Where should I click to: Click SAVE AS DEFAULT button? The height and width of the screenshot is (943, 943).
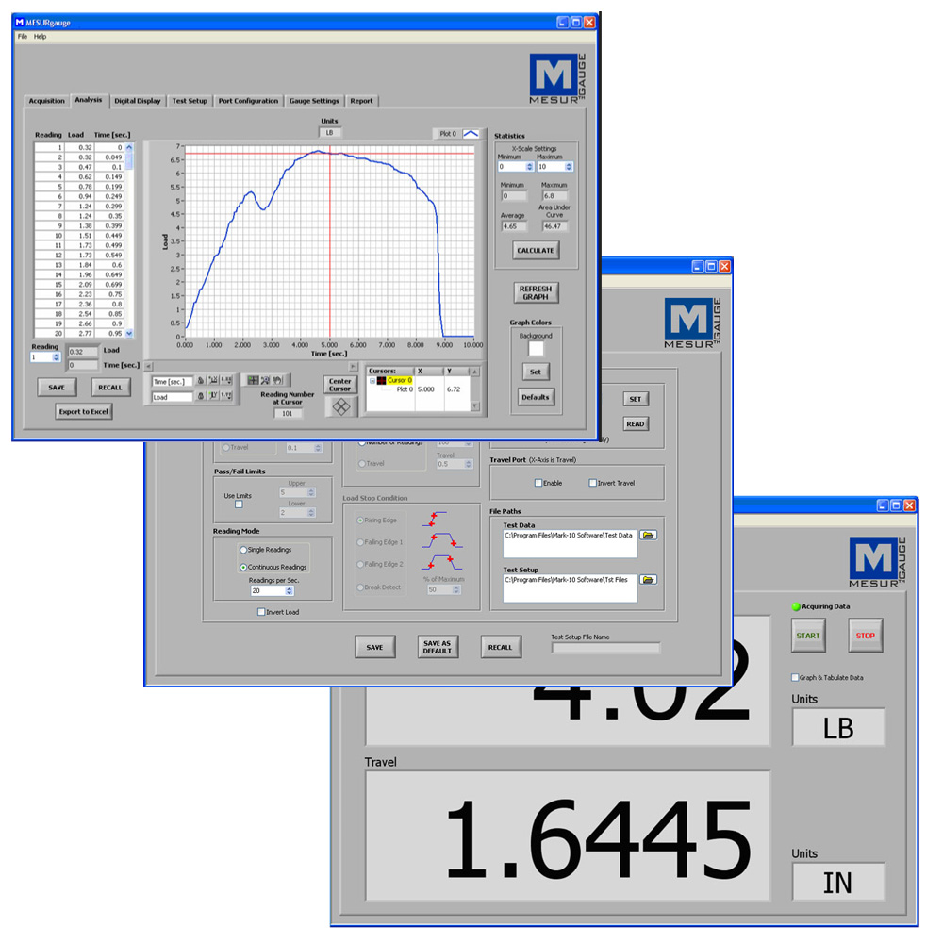(x=438, y=647)
